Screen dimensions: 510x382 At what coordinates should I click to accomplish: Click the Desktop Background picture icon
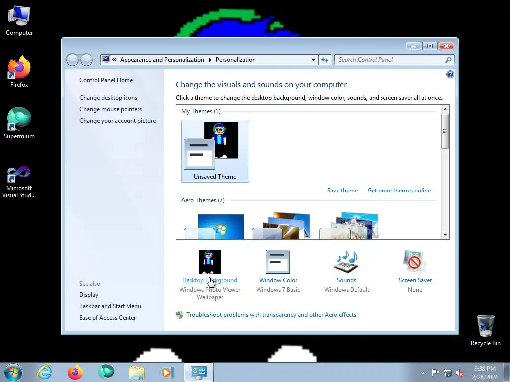coord(210,262)
